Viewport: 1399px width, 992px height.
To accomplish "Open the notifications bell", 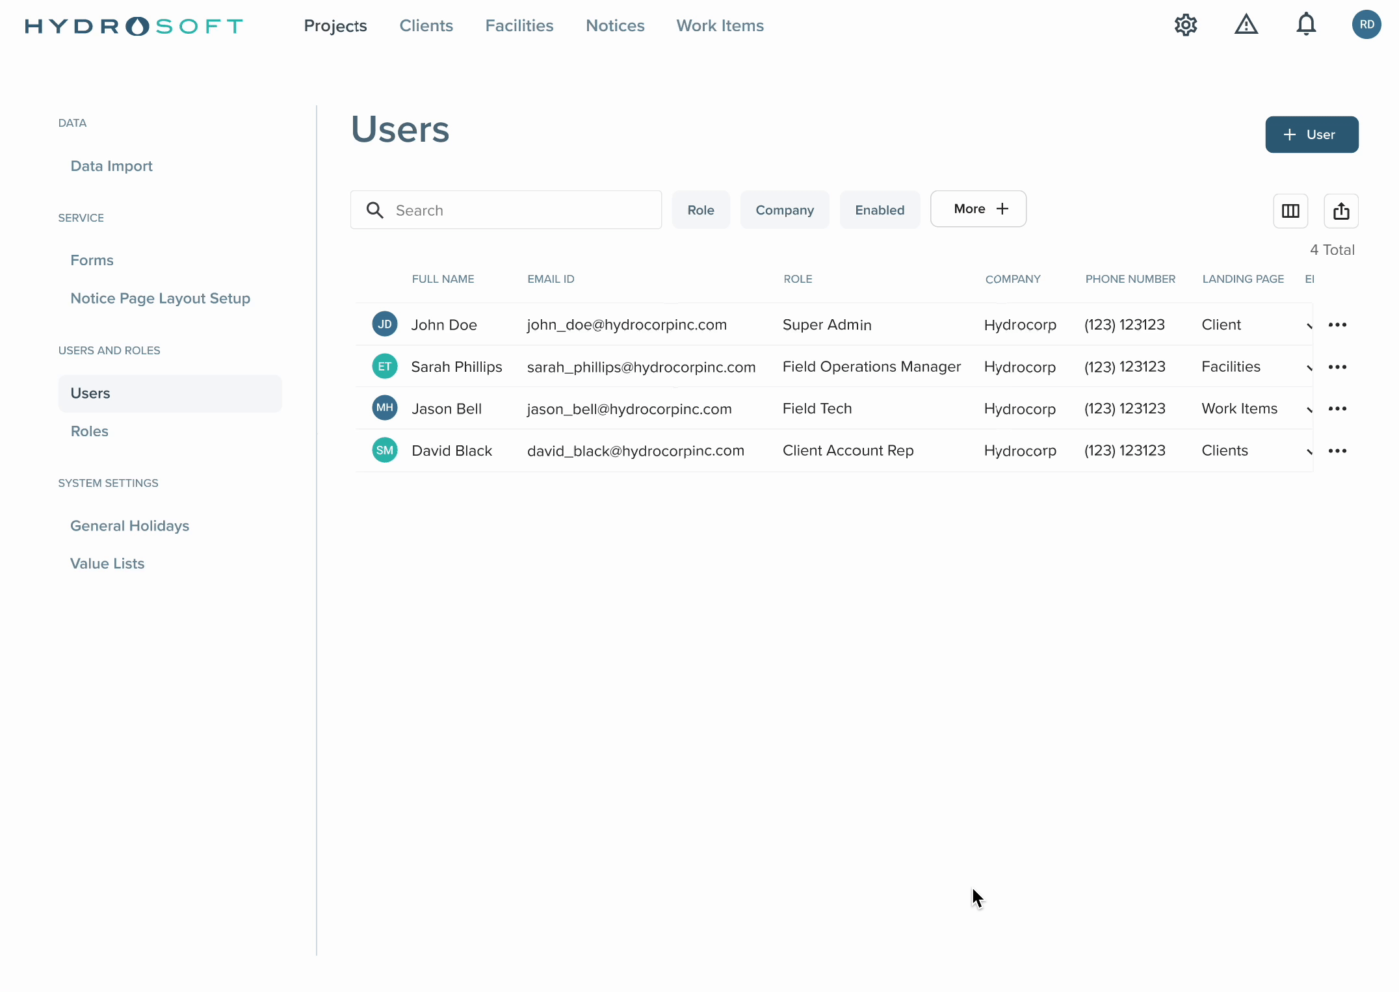I will click(1306, 25).
